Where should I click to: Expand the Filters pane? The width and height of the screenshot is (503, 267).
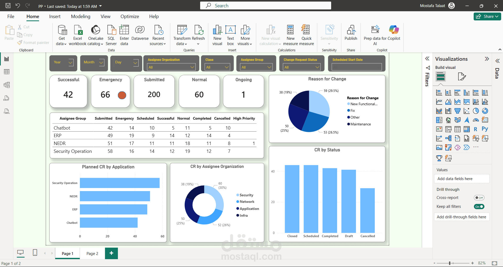coord(427,59)
